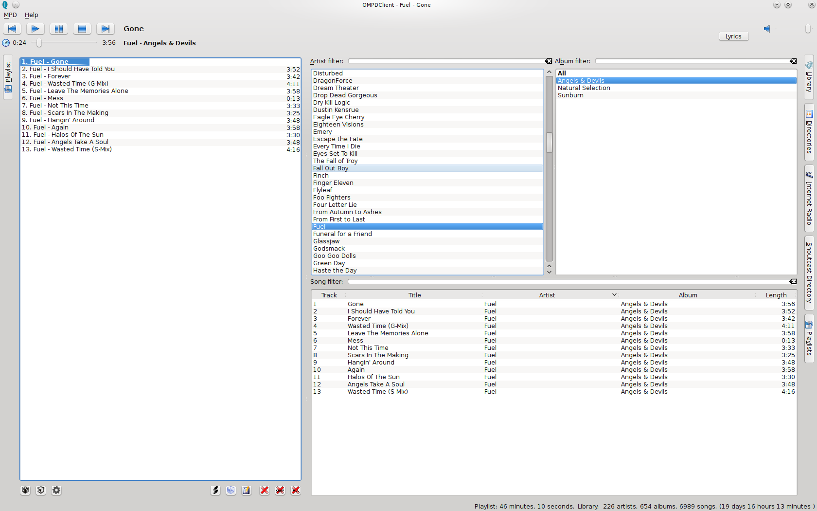The width and height of the screenshot is (817, 511).
Task: Toggle the first dark cube playlist icon
Action: pyautogui.click(x=25, y=490)
